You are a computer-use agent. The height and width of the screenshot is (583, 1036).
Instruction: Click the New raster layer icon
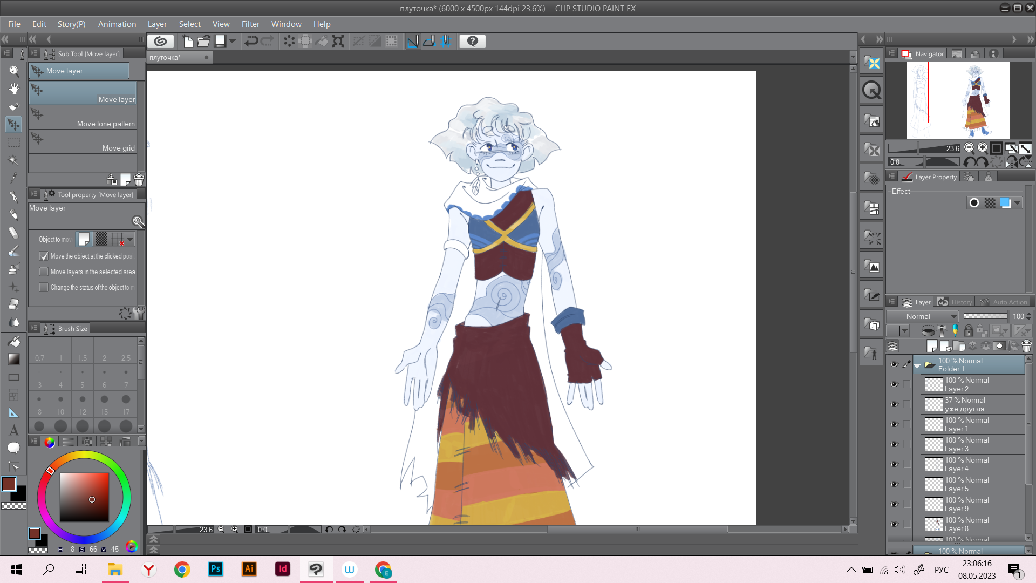[x=932, y=346]
